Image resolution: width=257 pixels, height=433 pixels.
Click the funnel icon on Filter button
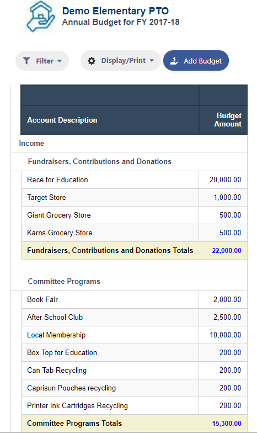coord(26,61)
